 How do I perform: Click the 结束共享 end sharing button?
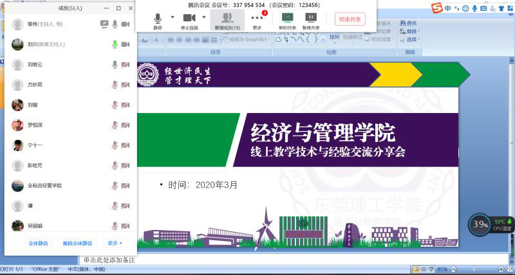pos(348,19)
